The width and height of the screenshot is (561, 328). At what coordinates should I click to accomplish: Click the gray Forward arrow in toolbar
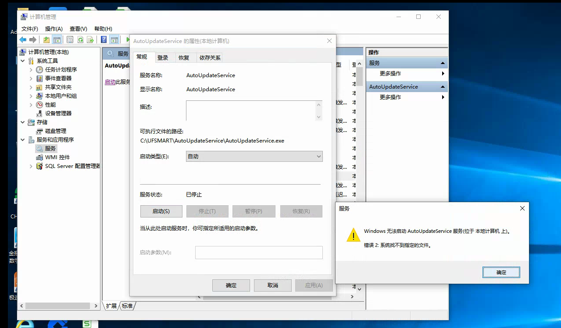tap(33, 39)
